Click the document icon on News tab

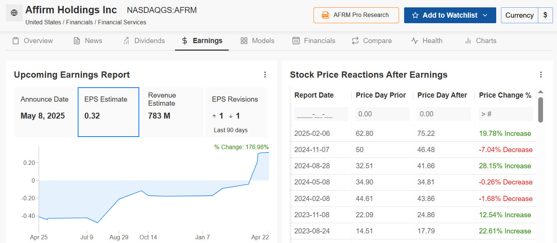tap(77, 41)
